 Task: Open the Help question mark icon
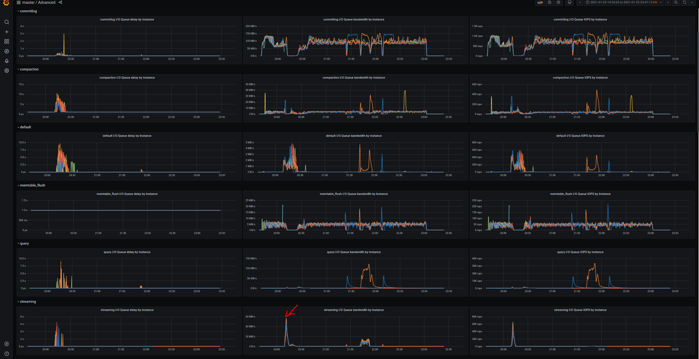[x=7, y=354]
